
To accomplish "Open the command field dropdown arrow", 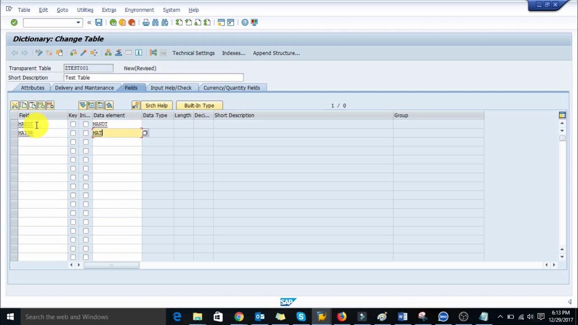I will (x=78, y=23).
